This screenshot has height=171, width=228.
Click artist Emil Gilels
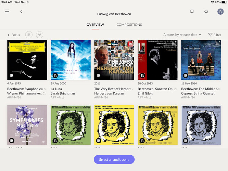(145, 93)
